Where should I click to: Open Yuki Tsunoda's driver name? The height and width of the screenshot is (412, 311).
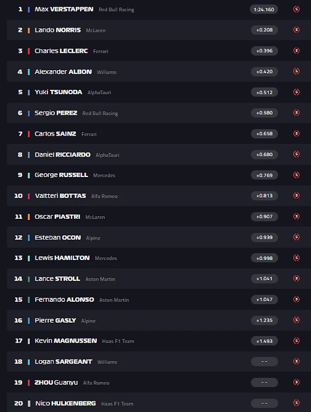(x=58, y=92)
